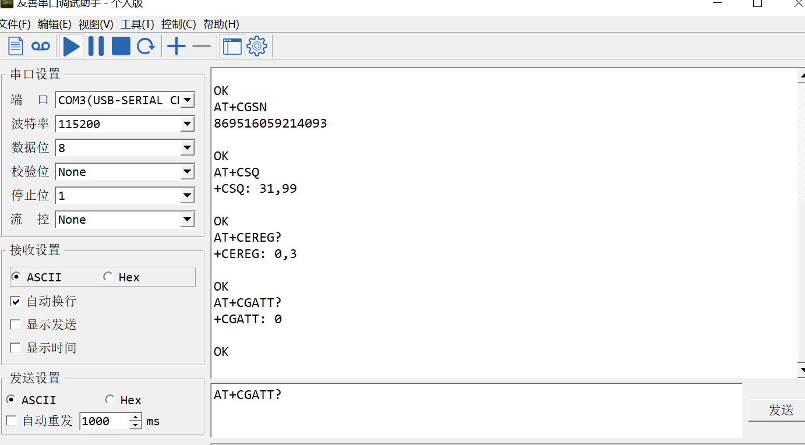Select Hex radio in 接收设置

point(108,277)
